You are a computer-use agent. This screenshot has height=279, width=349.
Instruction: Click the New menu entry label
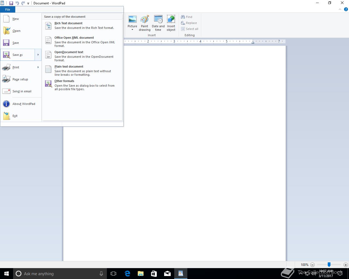click(x=16, y=19)
